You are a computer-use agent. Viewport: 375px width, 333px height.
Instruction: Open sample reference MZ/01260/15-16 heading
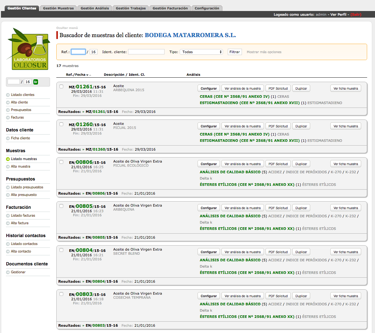pyautogui.click(x=87, y=125)
